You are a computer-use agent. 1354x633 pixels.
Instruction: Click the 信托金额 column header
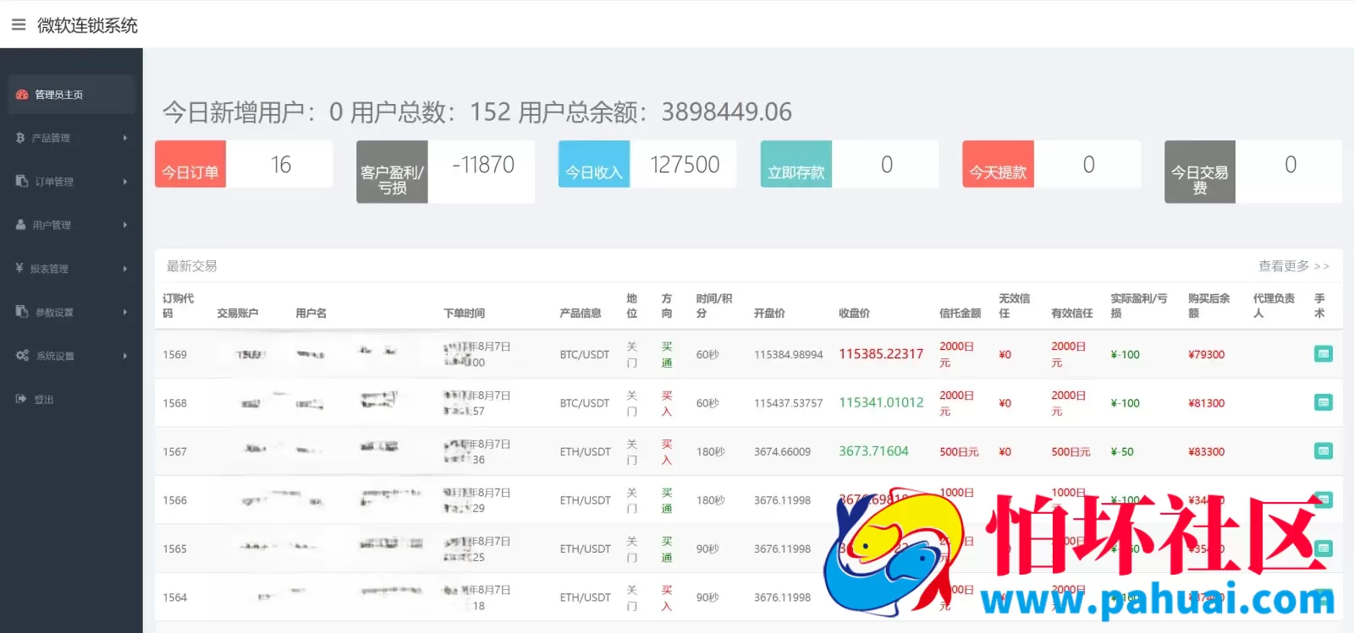point(960,313)
